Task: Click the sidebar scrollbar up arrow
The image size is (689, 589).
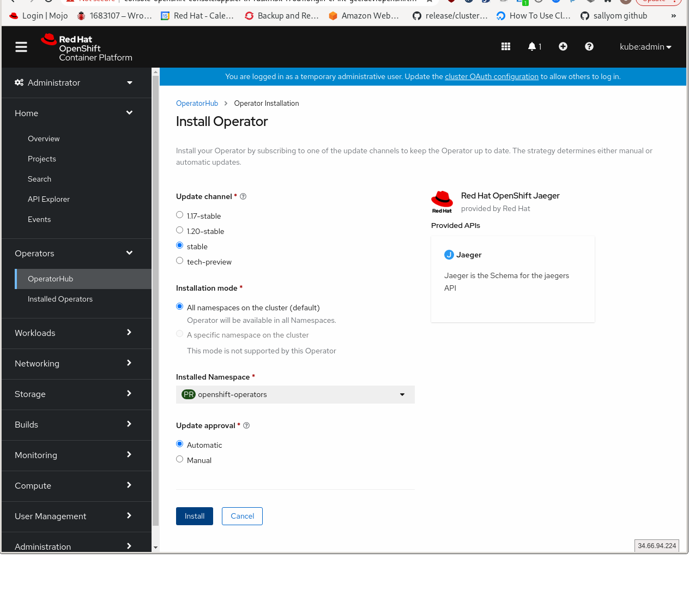Action: [x=155, y=71]
